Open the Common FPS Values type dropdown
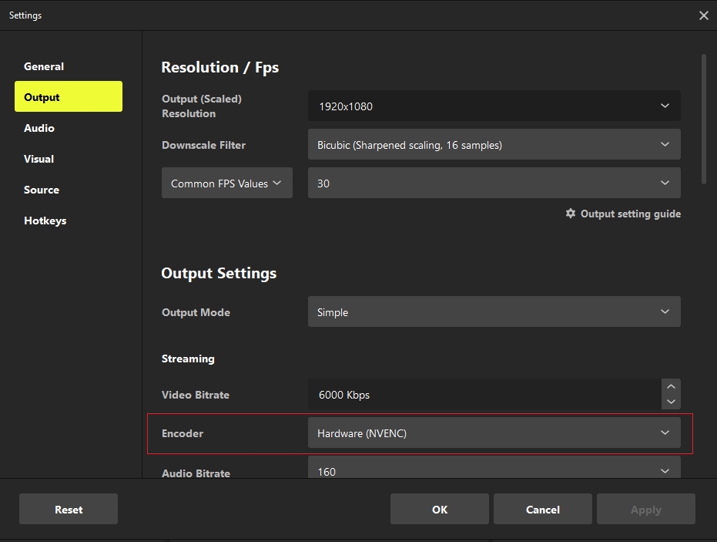This screenshot has height=542, width=717. [226, 183]
